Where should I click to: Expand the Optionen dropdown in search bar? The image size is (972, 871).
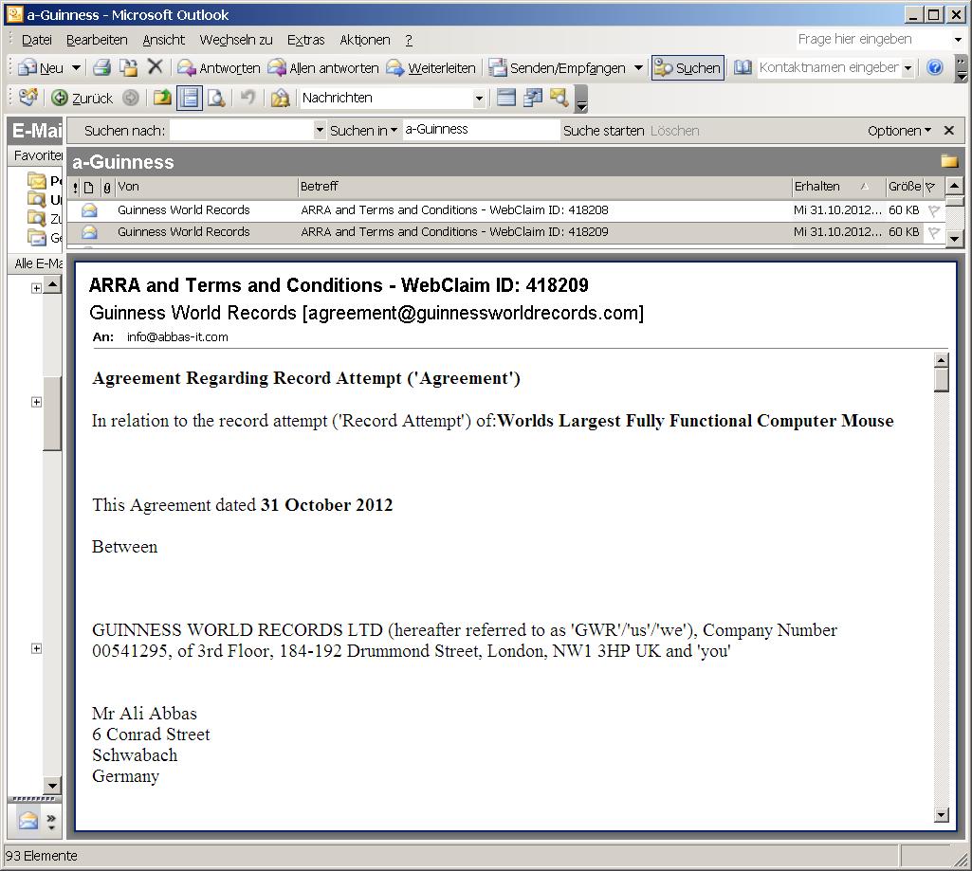tap(899, 131)
